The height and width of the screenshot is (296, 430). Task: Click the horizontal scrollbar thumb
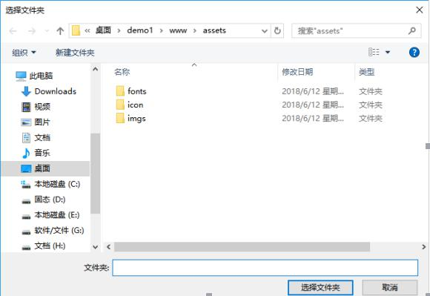click(x=242, y=247)
